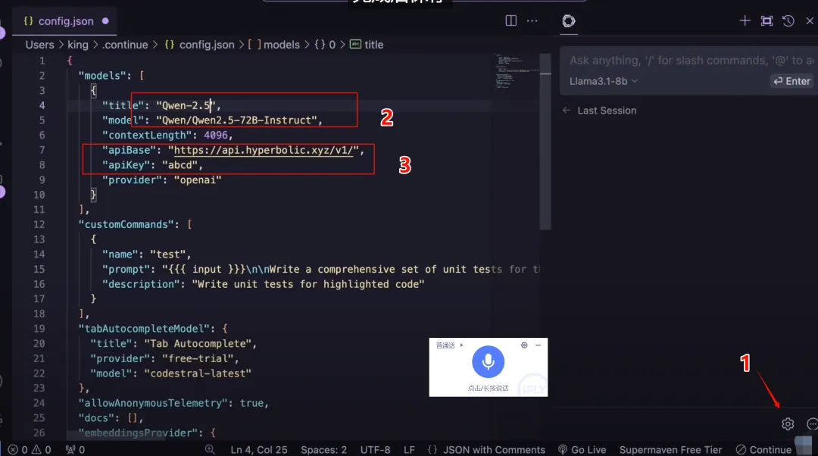This screenshot has width=818, height=456.
Task: Click king in the breadcrumb
Action: tap(78, 45)
